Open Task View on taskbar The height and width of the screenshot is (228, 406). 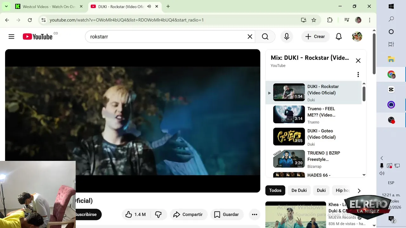tap(391, 44)
